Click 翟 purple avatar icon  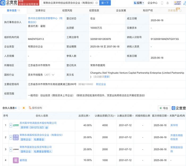coord(16,160)
